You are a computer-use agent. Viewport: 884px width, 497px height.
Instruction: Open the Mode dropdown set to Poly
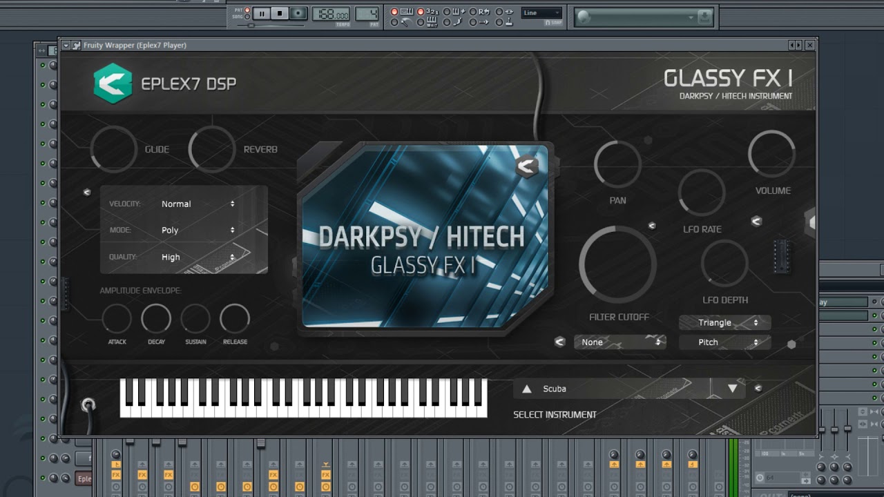point(198,230)
